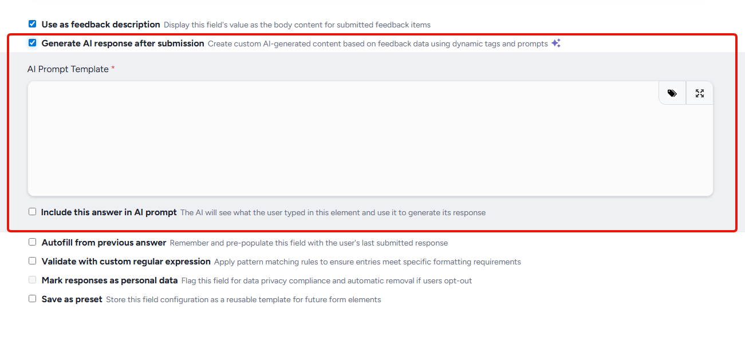This screenshot has height=340, width=745.
Task: Disable Generate AI response after submission checkbox
Action: (33, 43)
